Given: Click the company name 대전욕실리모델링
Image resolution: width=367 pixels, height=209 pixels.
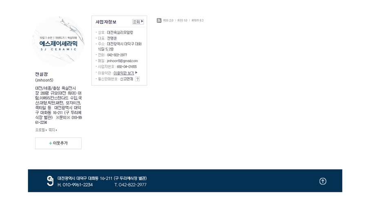Looking at the screenshot, I should pos(120,33).
